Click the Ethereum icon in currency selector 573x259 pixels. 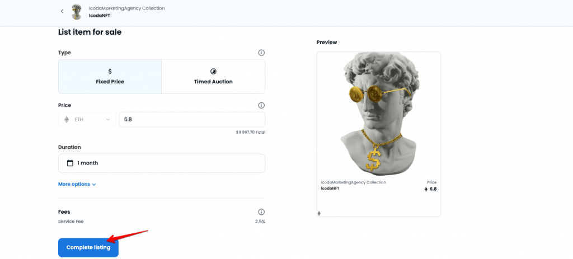tap(67, 120)
